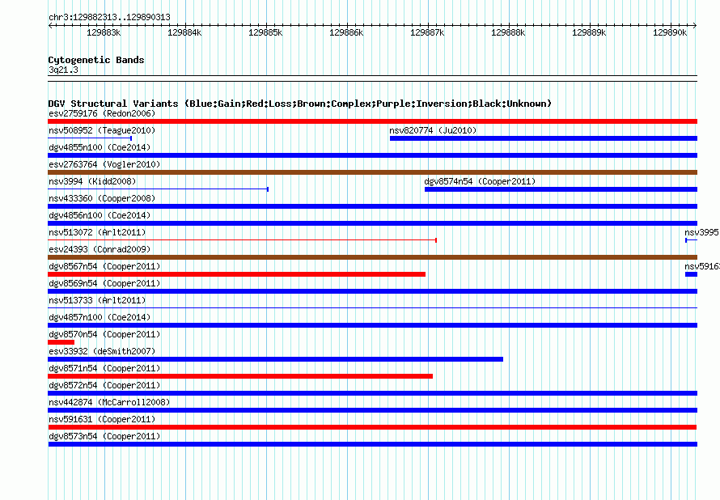Viewport: 720px width, 500px height.
Task: Select the blue nsv442874 gain bar
Action: 372,410
